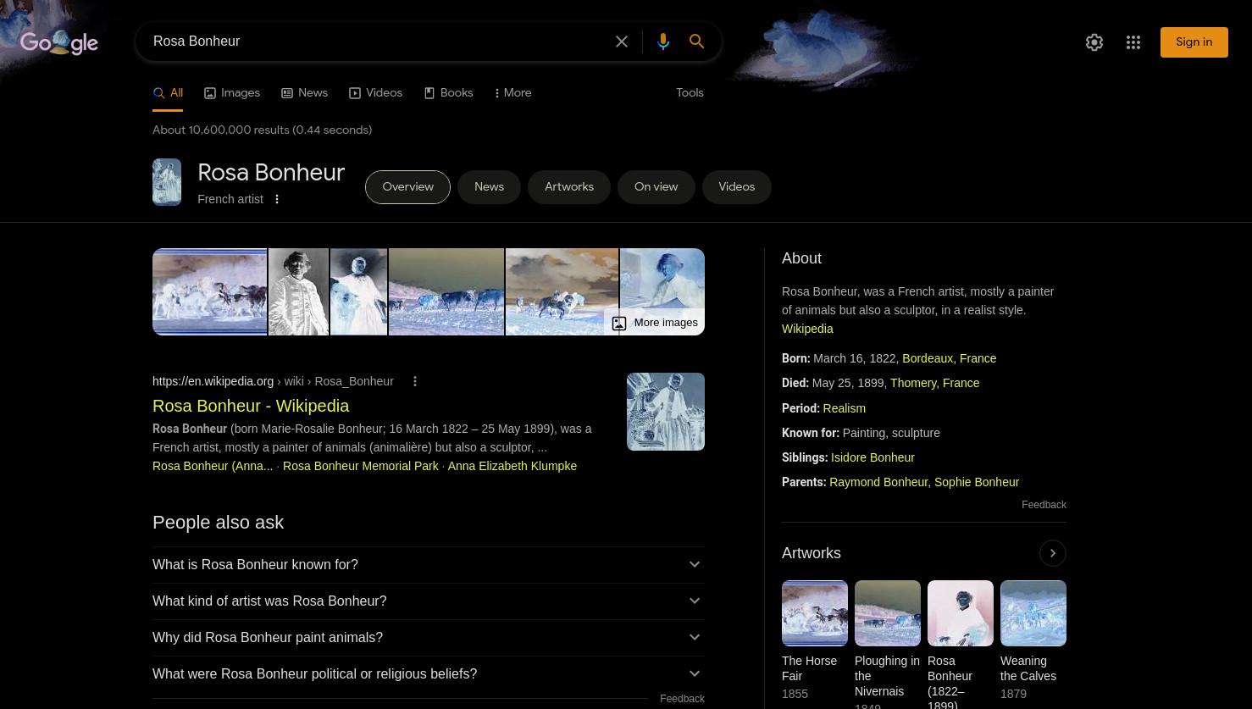Select the News chip in knowledge panel

click(x=489, y=187)
